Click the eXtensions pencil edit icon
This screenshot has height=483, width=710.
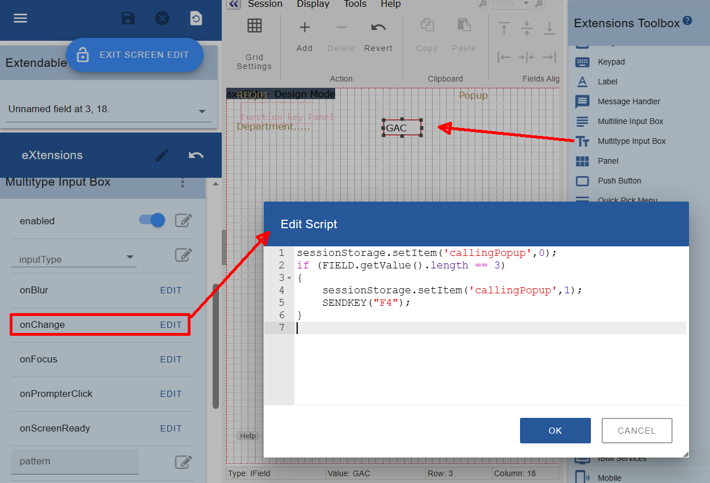click(x=162, y=155)
